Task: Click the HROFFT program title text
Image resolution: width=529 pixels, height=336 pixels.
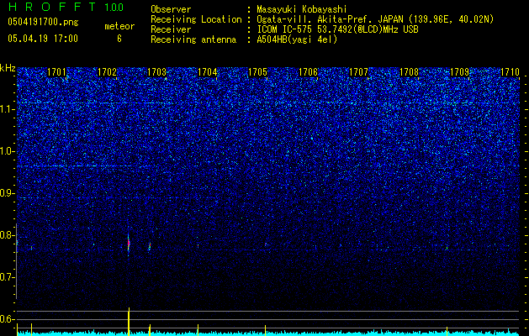Action: 53,7
